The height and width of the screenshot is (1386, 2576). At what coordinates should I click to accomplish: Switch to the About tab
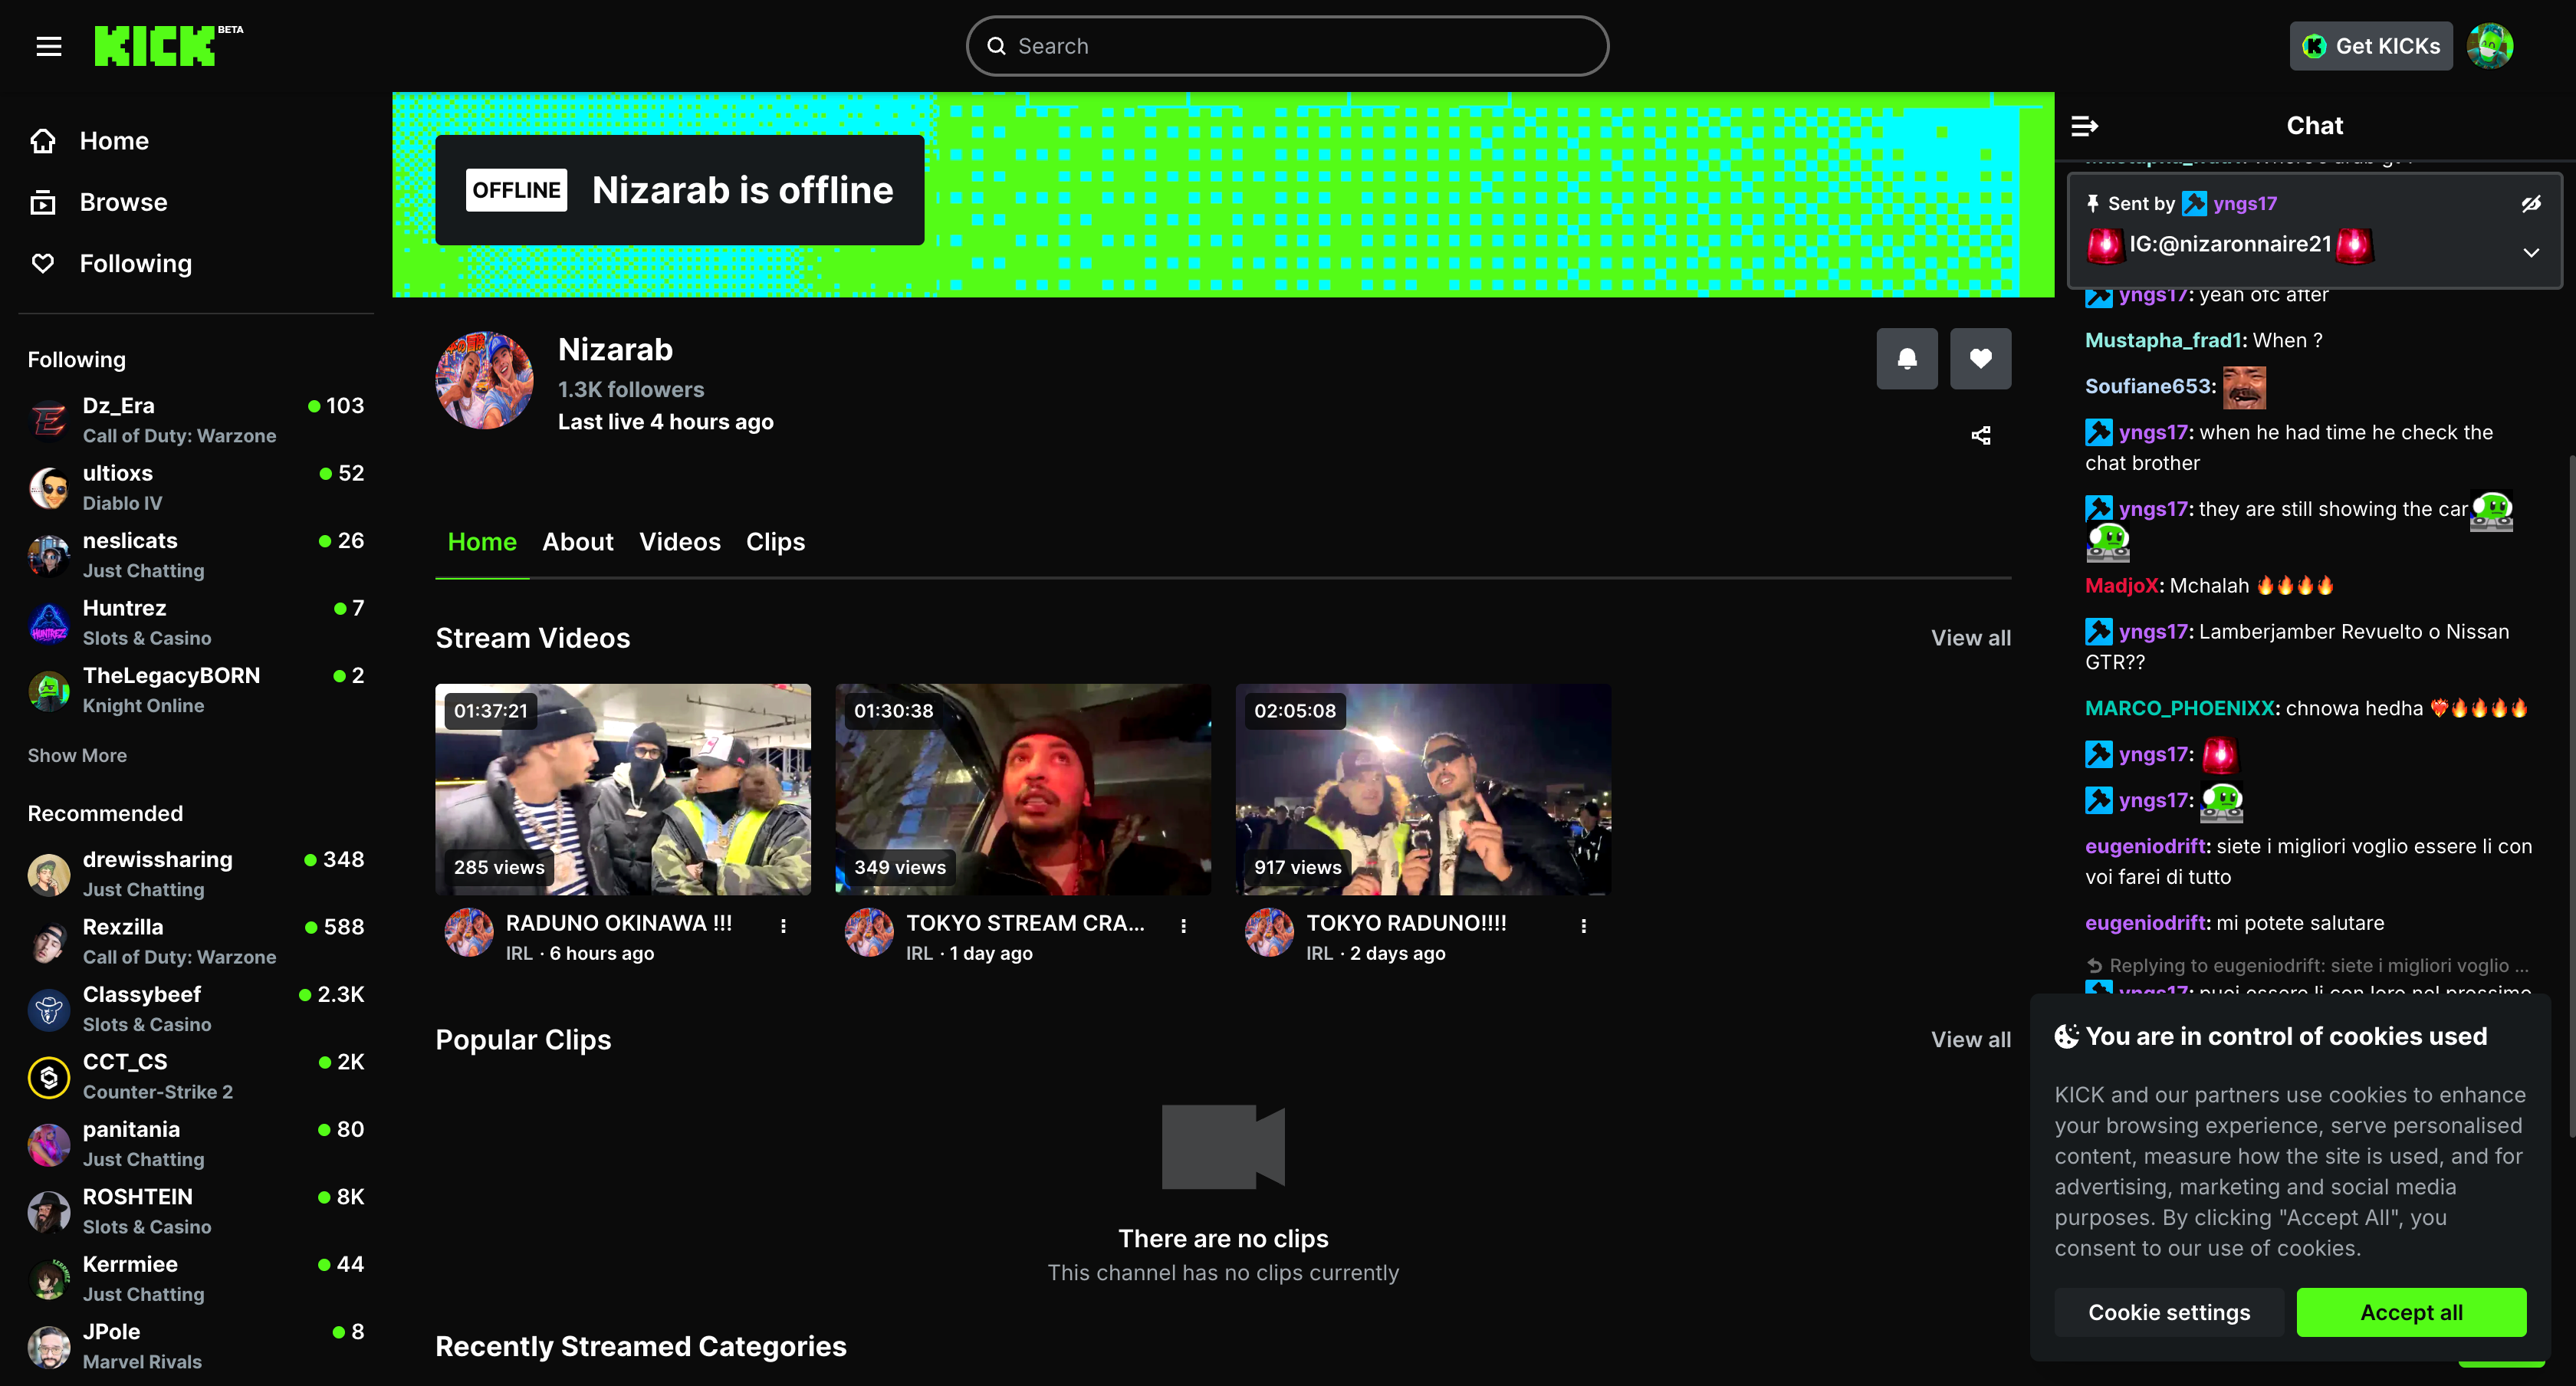(577, 542)
